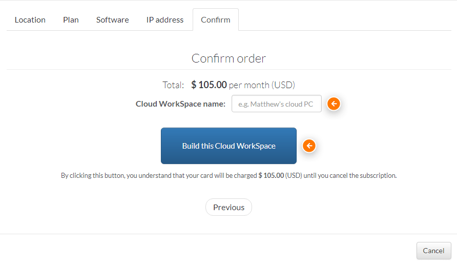This screenshot has height=265, width=457.
Task: Click bold $ 105.00 in the disclaimer
Action: pos(271,175)
